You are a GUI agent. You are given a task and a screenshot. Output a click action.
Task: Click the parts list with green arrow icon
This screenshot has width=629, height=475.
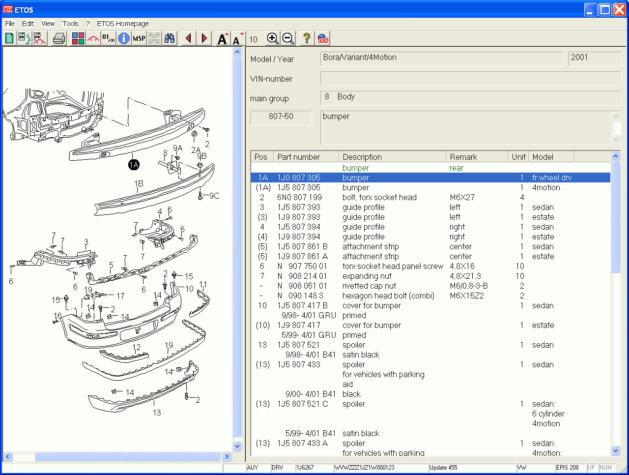coord(24,38)
